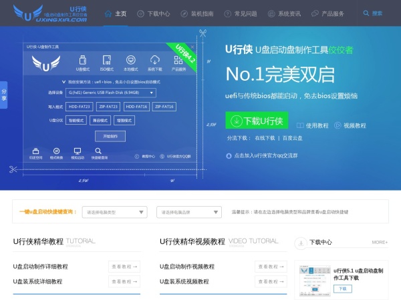401x300 pixels.
Task: Click 点击加入u行侠官方qq交流群 link
Action: click(x=266, y=155)
